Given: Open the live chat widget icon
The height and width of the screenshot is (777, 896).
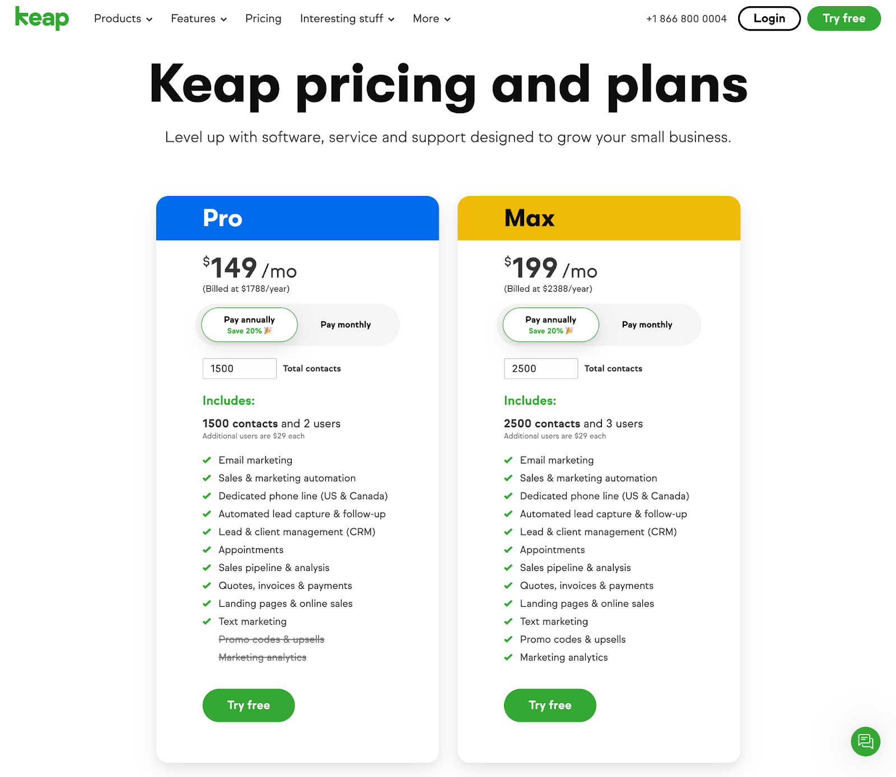Looking at the screenshot, I should coord(865,741).
